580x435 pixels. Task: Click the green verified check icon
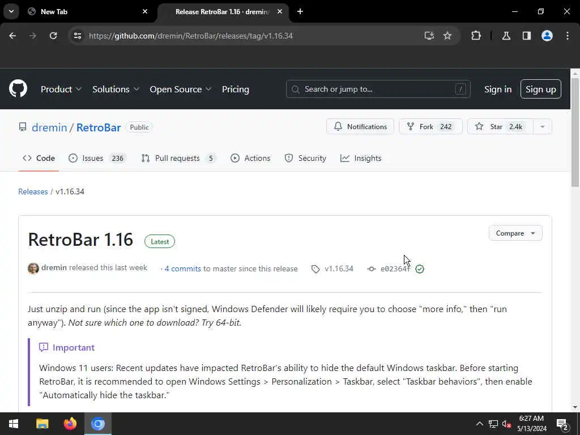420,269
